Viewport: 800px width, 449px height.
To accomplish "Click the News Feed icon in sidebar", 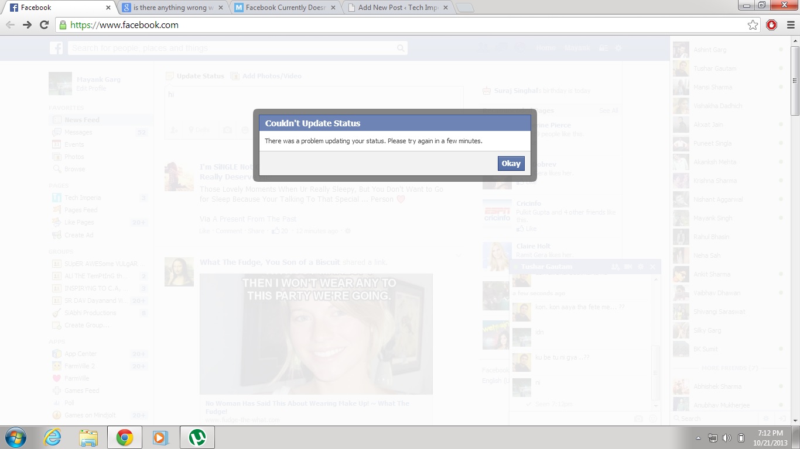I will pos(57,120).
